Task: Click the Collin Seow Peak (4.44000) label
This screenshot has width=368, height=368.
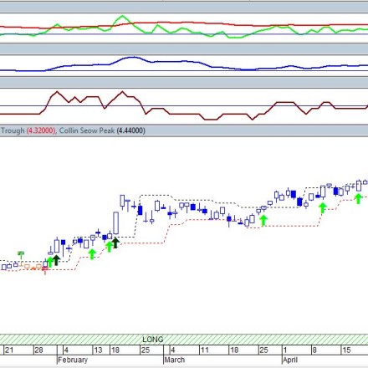Action: coord(102,130)
